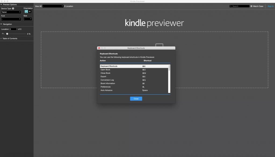The image size is (275, 157).
Task: Click the "0 Location" label in toolbar
Action: (68, 6)
